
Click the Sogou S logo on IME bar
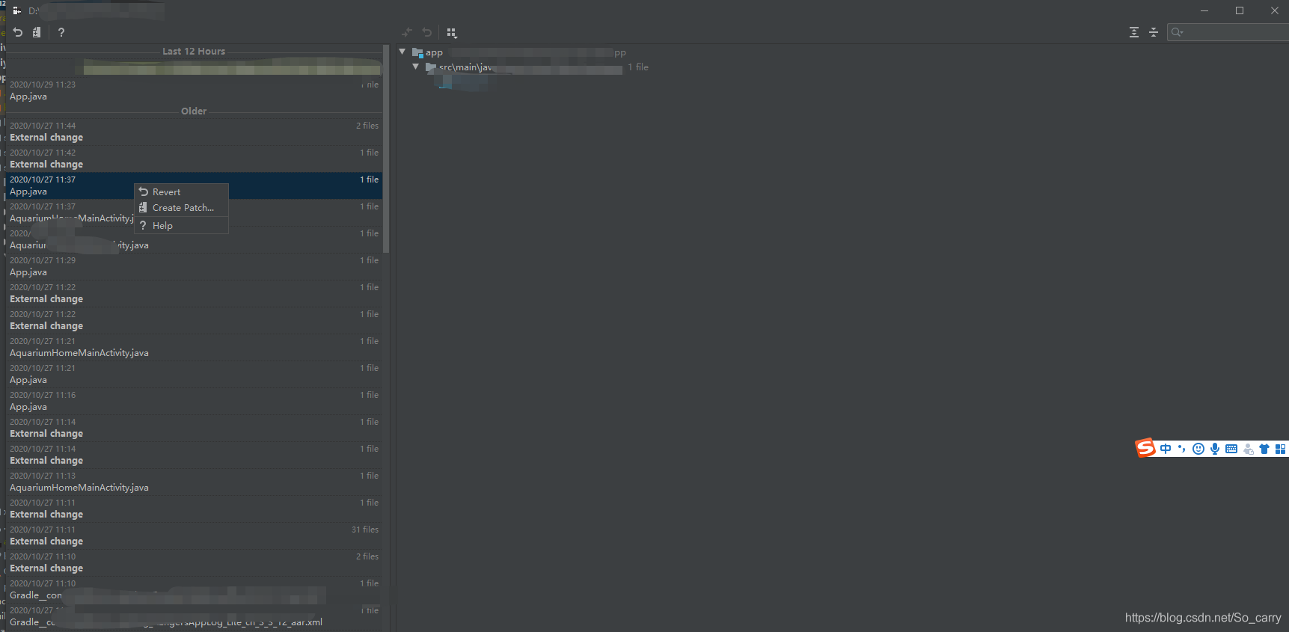tap(1145, 448)
